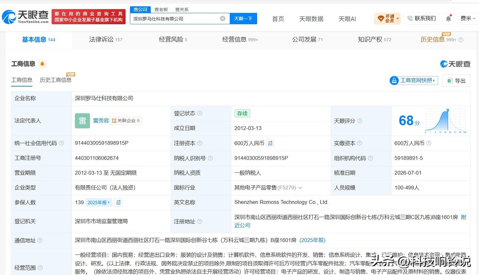The image size is (479, 275).
Task: Open the 费米 account dropdown
Action: coord(468,18)
